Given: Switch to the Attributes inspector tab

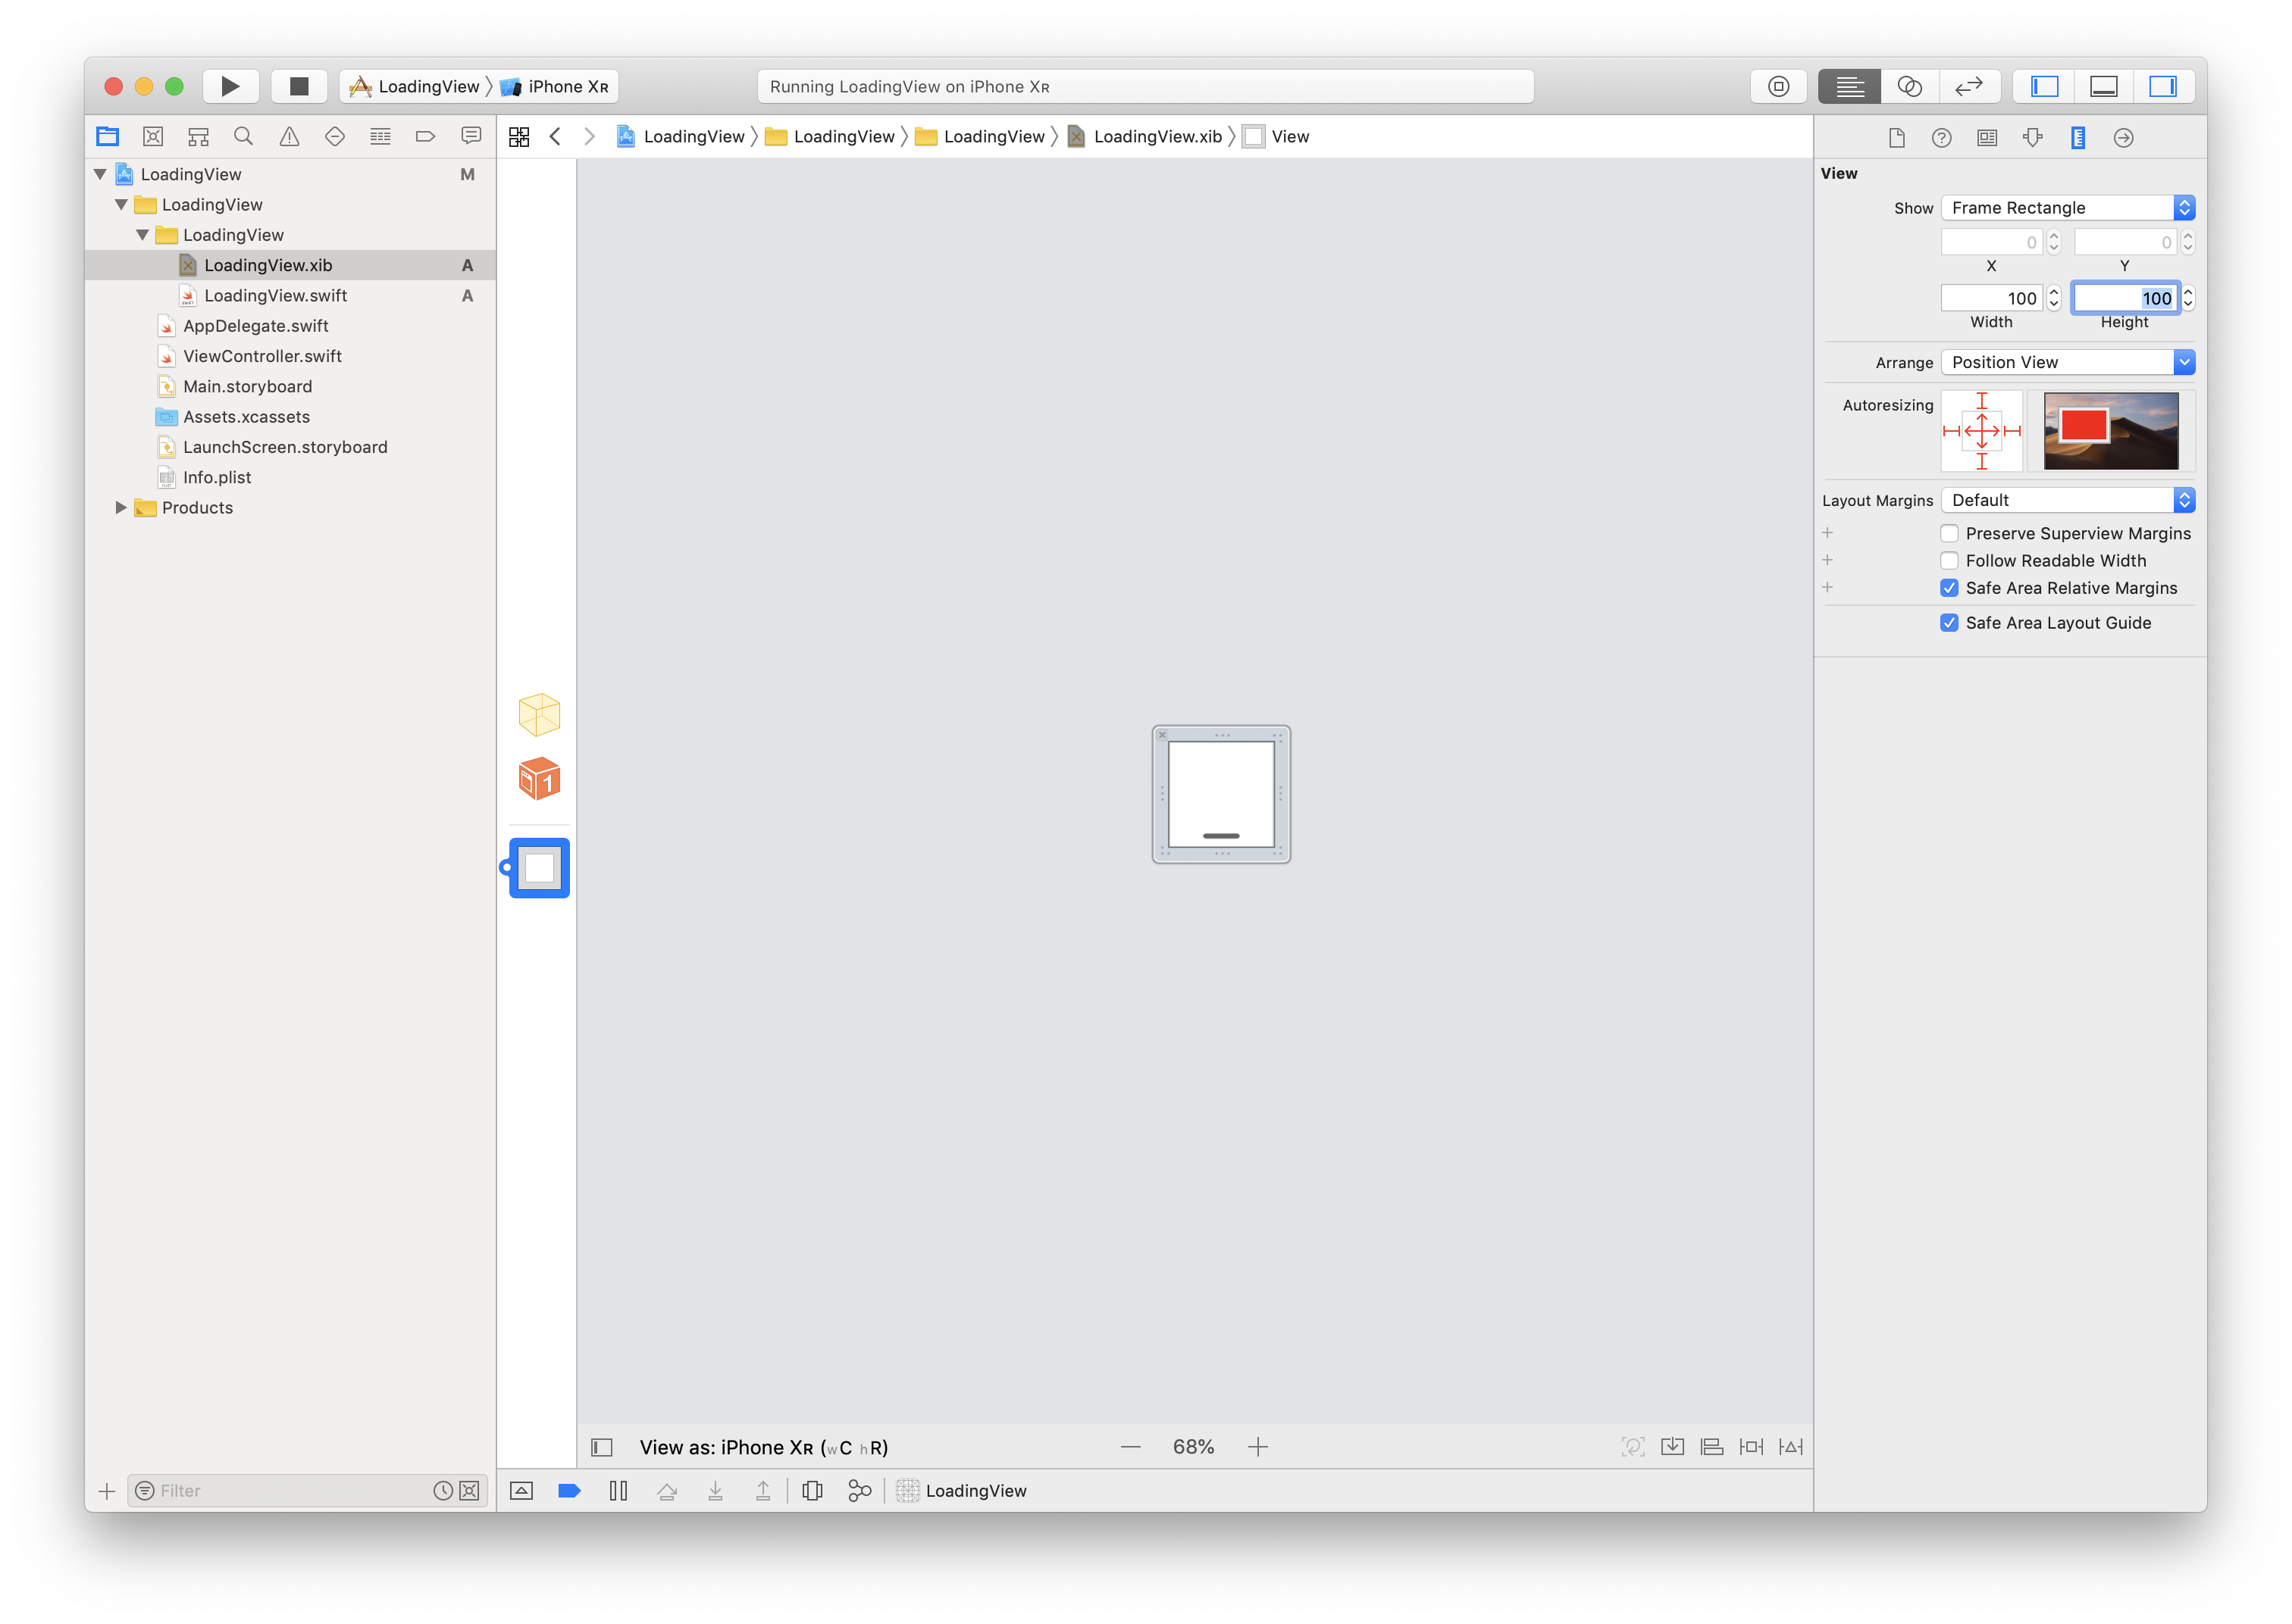Looking at the screenshot, I should click(x=2032, y=138).
